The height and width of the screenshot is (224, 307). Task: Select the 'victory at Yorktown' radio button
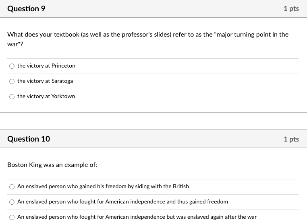pos(12,97)
